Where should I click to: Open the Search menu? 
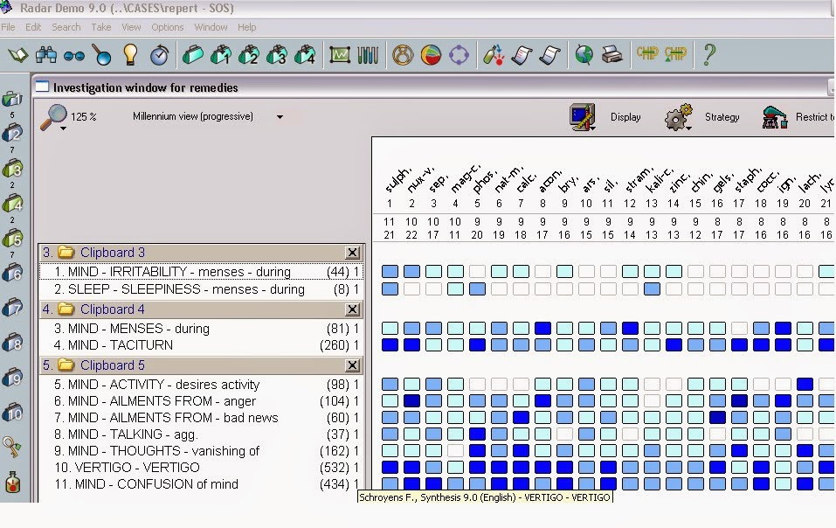point(66,27)
